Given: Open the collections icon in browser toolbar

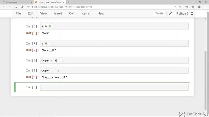Looking at the screenshot, I should pyautogui.click(x=193, y=7).
